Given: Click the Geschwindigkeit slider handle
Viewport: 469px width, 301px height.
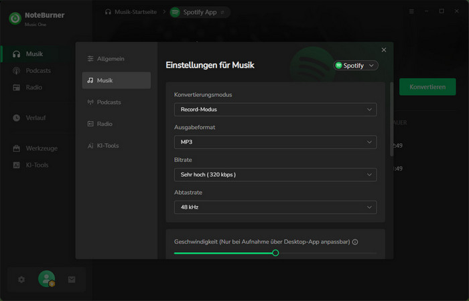Looking at the screenshot, I should click(275, 253).
